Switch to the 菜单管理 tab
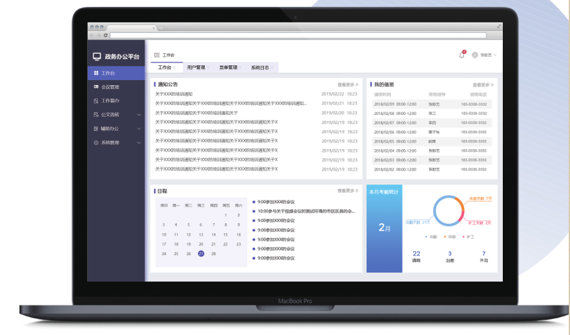570x335 pixels. coord(228,68)
